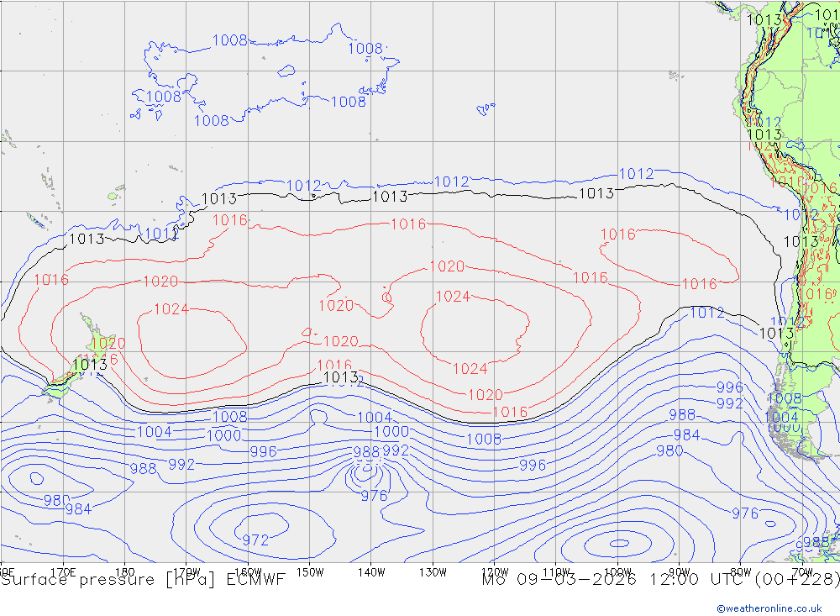This screenshot has width=840, height=616.
Task: Click the 100W longitude axis label
Action: [x=617, y=572]
